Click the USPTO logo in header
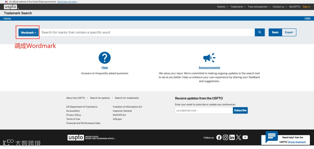The image size is (314, 149). tap(11, 7)
